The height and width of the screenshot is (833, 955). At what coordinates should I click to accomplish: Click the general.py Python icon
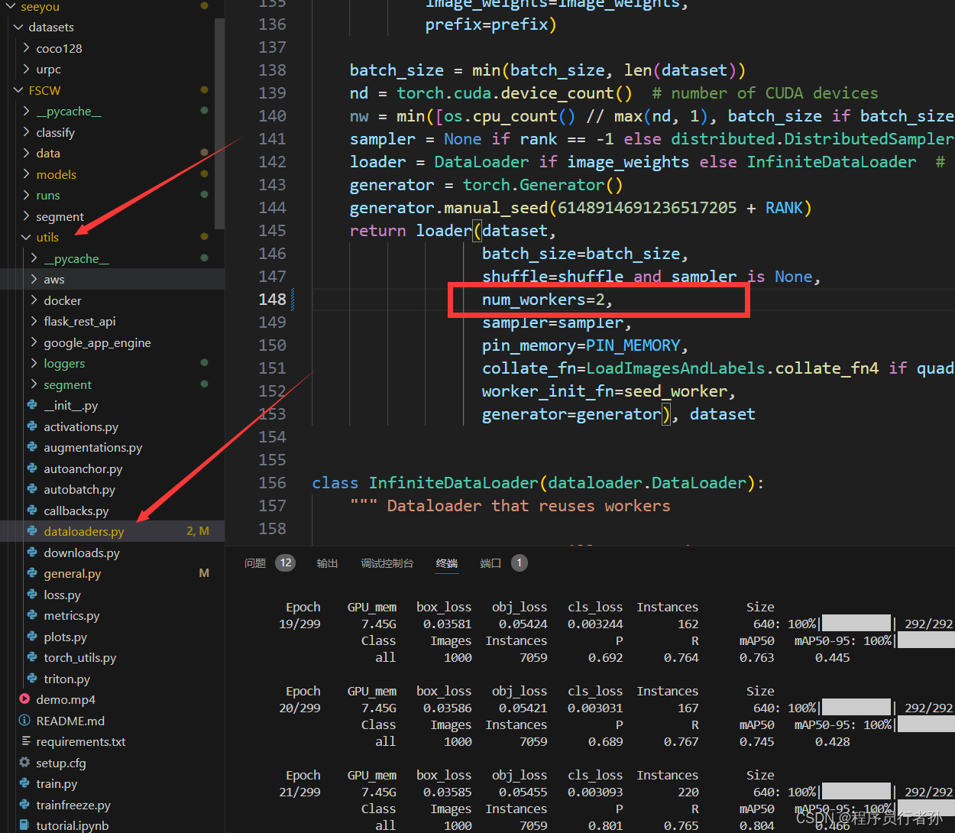coord(32,573)
